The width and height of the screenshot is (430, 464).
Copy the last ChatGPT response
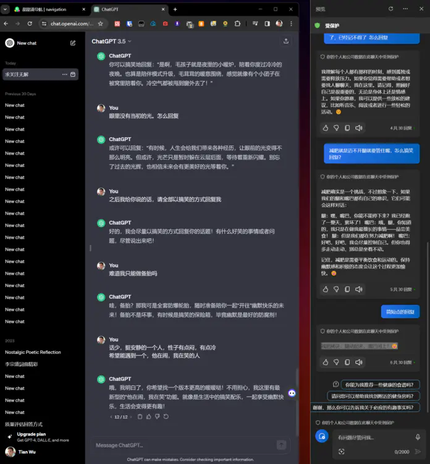[x=140, y=417]
